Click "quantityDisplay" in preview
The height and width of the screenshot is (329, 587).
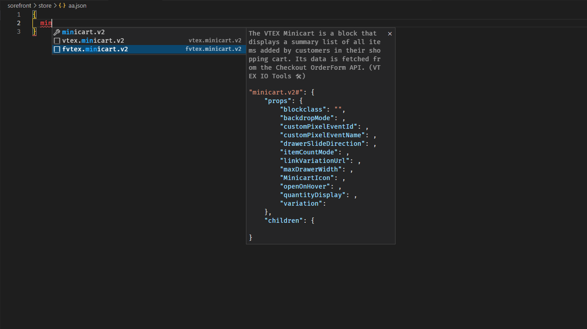313,195
